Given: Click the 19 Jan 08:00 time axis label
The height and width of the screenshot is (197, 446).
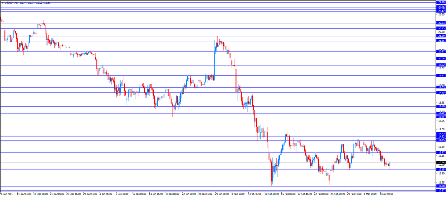Looking at the screenshot, I should point(172,194).
